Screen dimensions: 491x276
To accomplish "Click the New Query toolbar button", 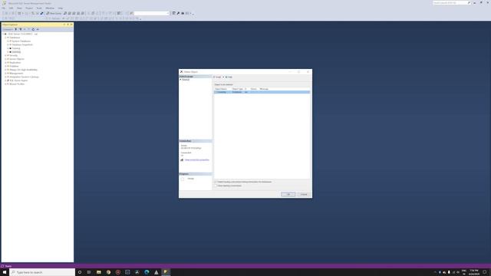I will coord(54,14).
